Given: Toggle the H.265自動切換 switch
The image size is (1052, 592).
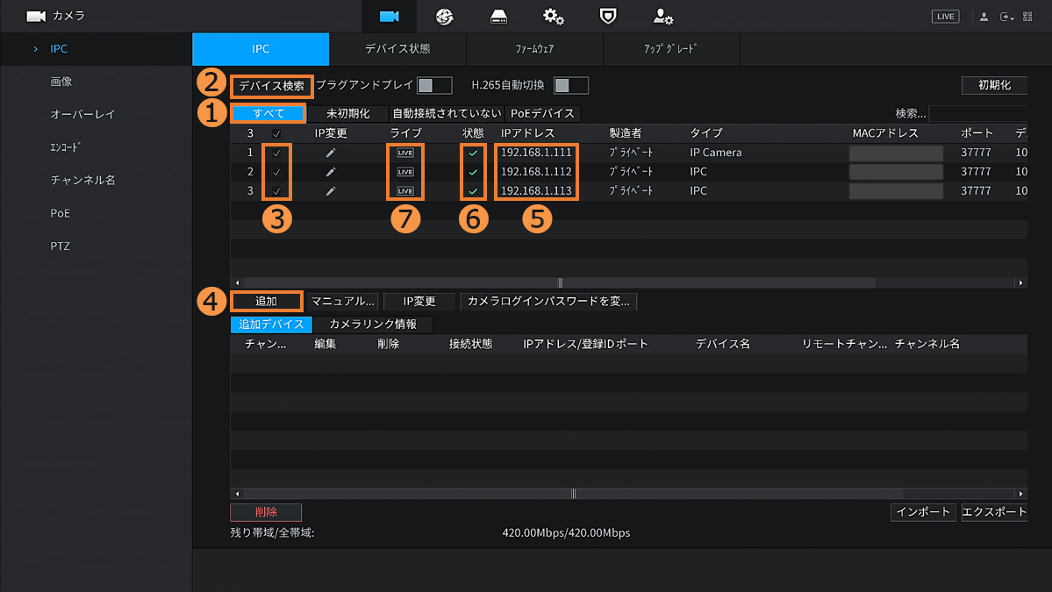Looking at the screenshot, I should pos(571,85).
